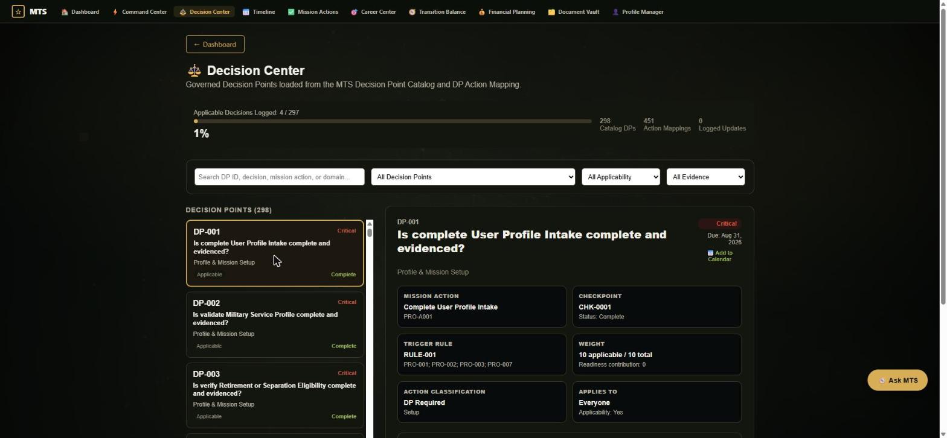The image size is (947, 438).
Task: Click the Financial Planning money bag icon
Action: coord(481,12)
